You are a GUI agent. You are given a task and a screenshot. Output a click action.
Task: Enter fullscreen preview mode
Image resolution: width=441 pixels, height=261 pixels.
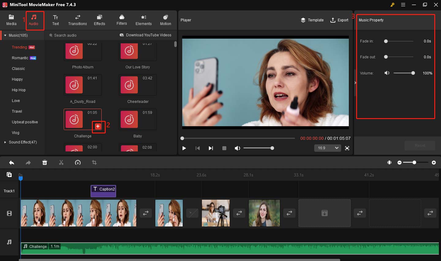[x=347, y=148]
